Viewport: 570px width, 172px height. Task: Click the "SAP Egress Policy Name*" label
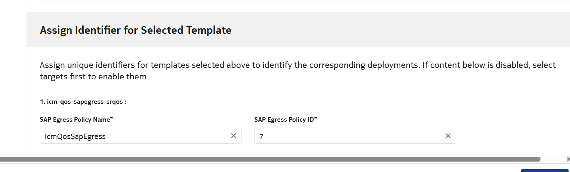click(76, 120)
